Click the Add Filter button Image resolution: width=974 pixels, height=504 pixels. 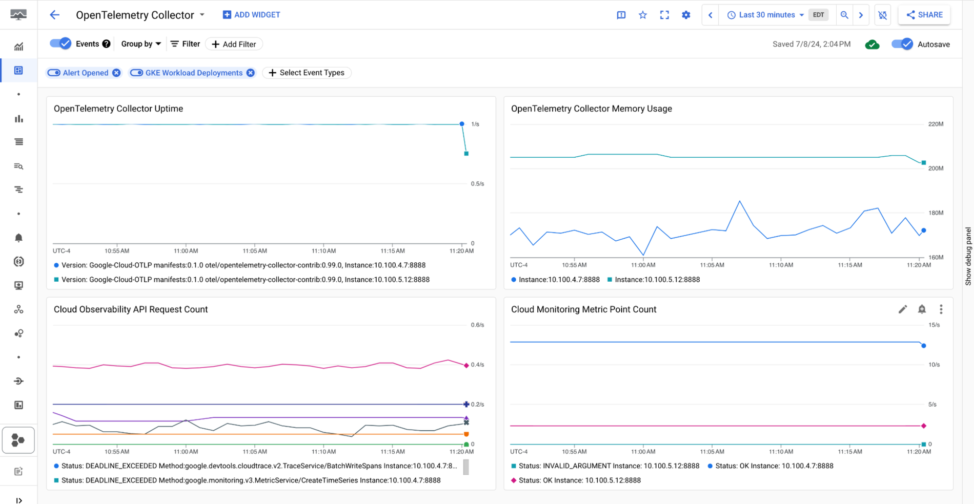234,44
